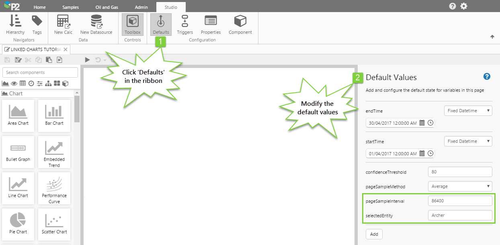This screenshot has width=500, height=245.
Task: Click the confidenceThreshold value field
Action: (x=460, y=172)
